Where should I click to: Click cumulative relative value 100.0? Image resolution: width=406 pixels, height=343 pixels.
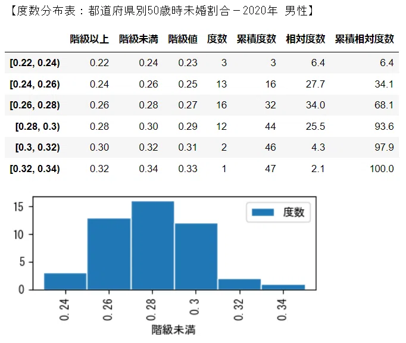pos(382,169)
